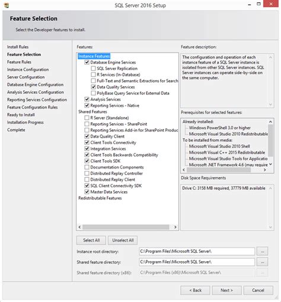The image size is (281, 302).
Task: Enable Full-Text and Semantic Extractions for Search
Action: [x=93, y=81]
